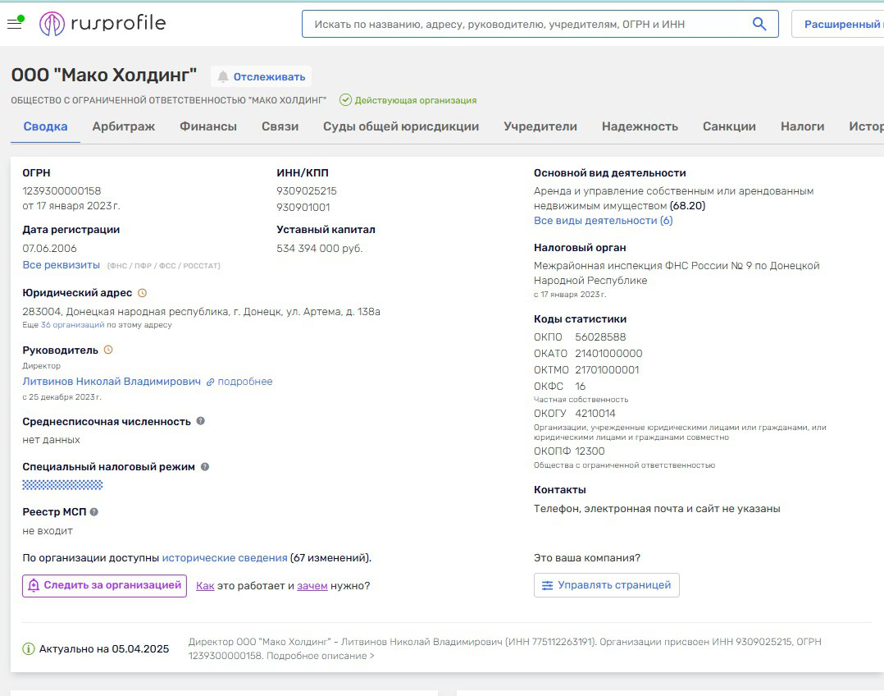
Task: Go to the Связи tab
Action: (x=280, y=126)
